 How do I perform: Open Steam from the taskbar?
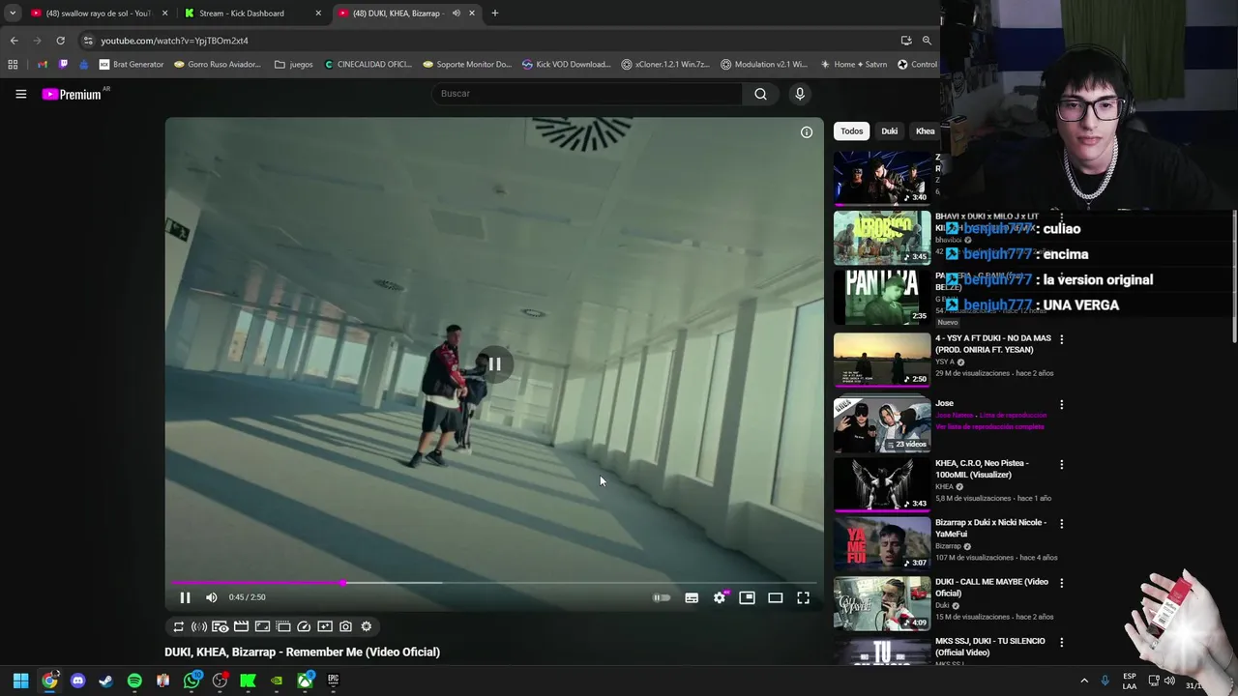pos(106,681)
